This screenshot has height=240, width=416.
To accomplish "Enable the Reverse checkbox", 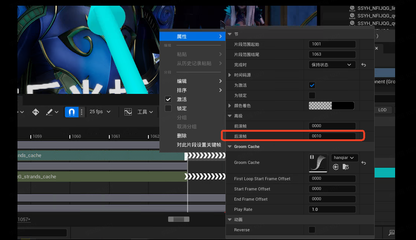I will [x=312, y=230].
